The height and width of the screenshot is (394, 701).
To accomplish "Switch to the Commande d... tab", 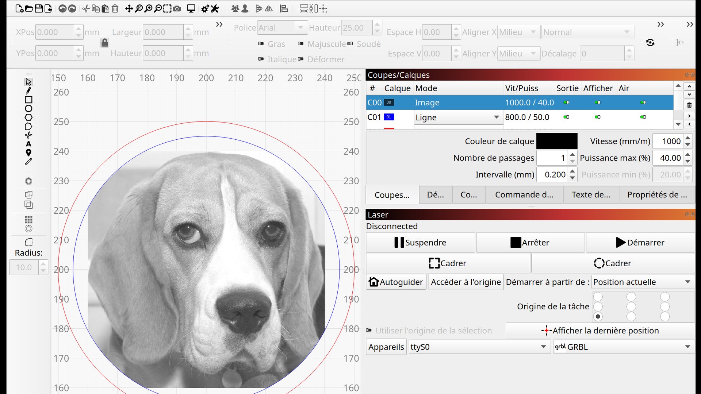I will [x=524, y=195].
